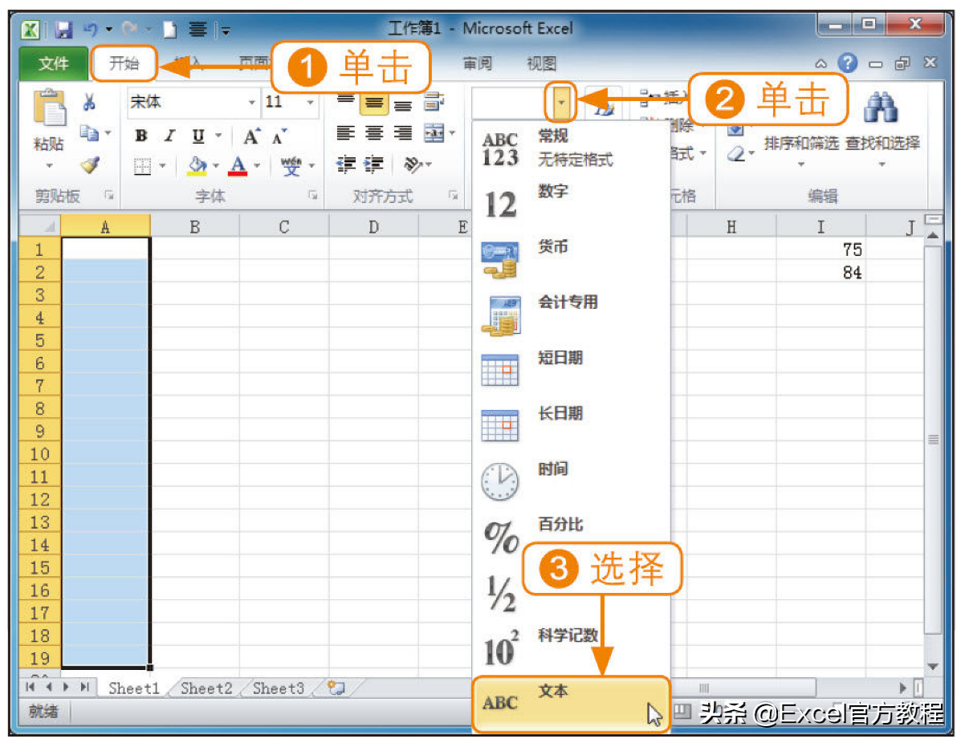Toggle Underline formatting
The width and height of the screenshot is (965, 747).
tap(197, 136)
